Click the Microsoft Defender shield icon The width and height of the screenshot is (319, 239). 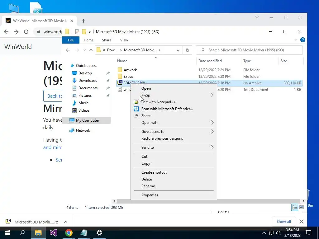(136, 109)
